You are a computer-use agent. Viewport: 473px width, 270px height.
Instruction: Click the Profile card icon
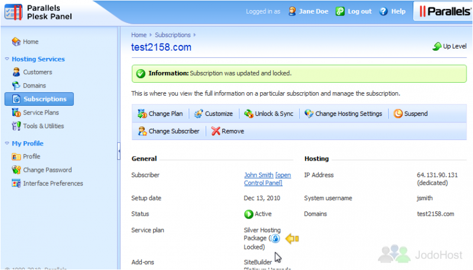click(x=16, y=157)
